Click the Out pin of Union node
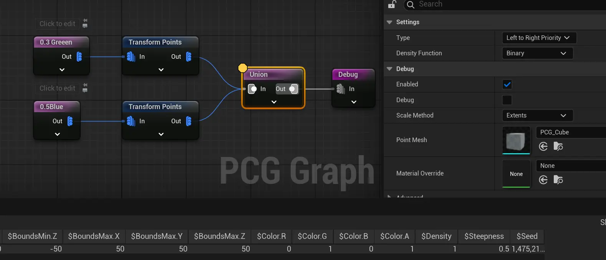606x260 pixels. (293, 89)
